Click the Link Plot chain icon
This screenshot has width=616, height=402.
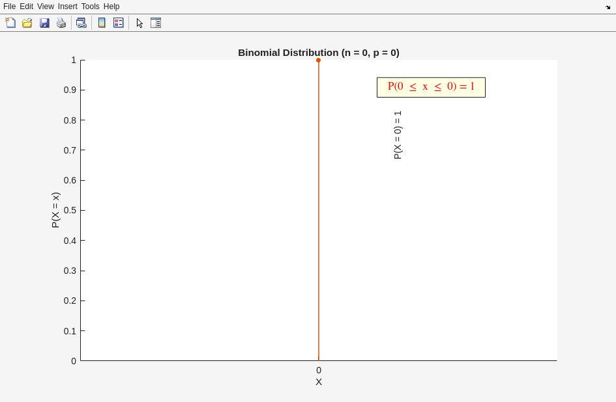pos(81,23)
